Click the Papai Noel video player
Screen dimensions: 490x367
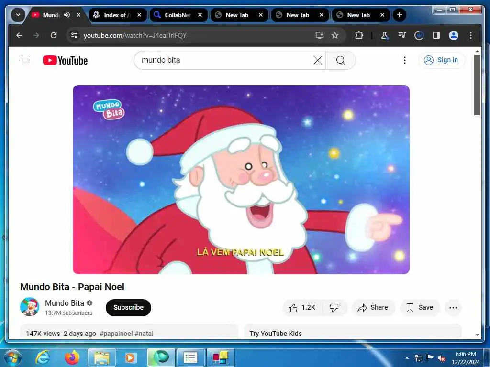(241, 180)
